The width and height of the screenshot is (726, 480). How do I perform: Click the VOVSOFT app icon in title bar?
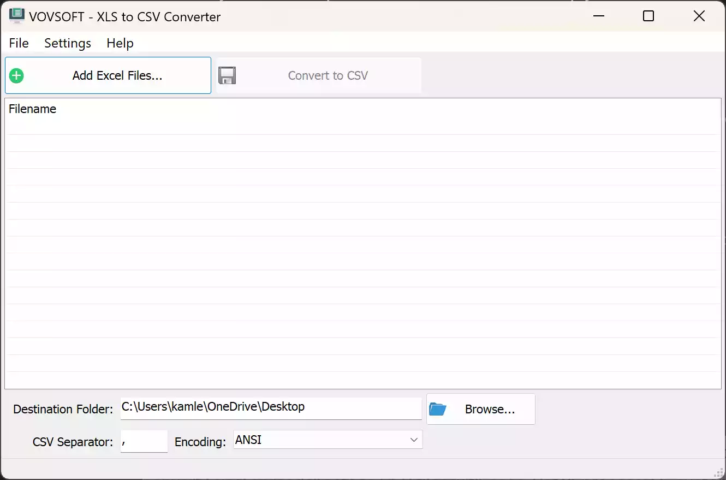pos(17,16)
